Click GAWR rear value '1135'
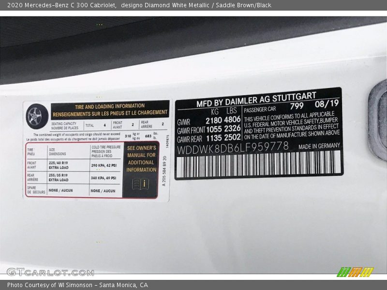This screenshot has width=387, height=290. [x=214, y=138]
